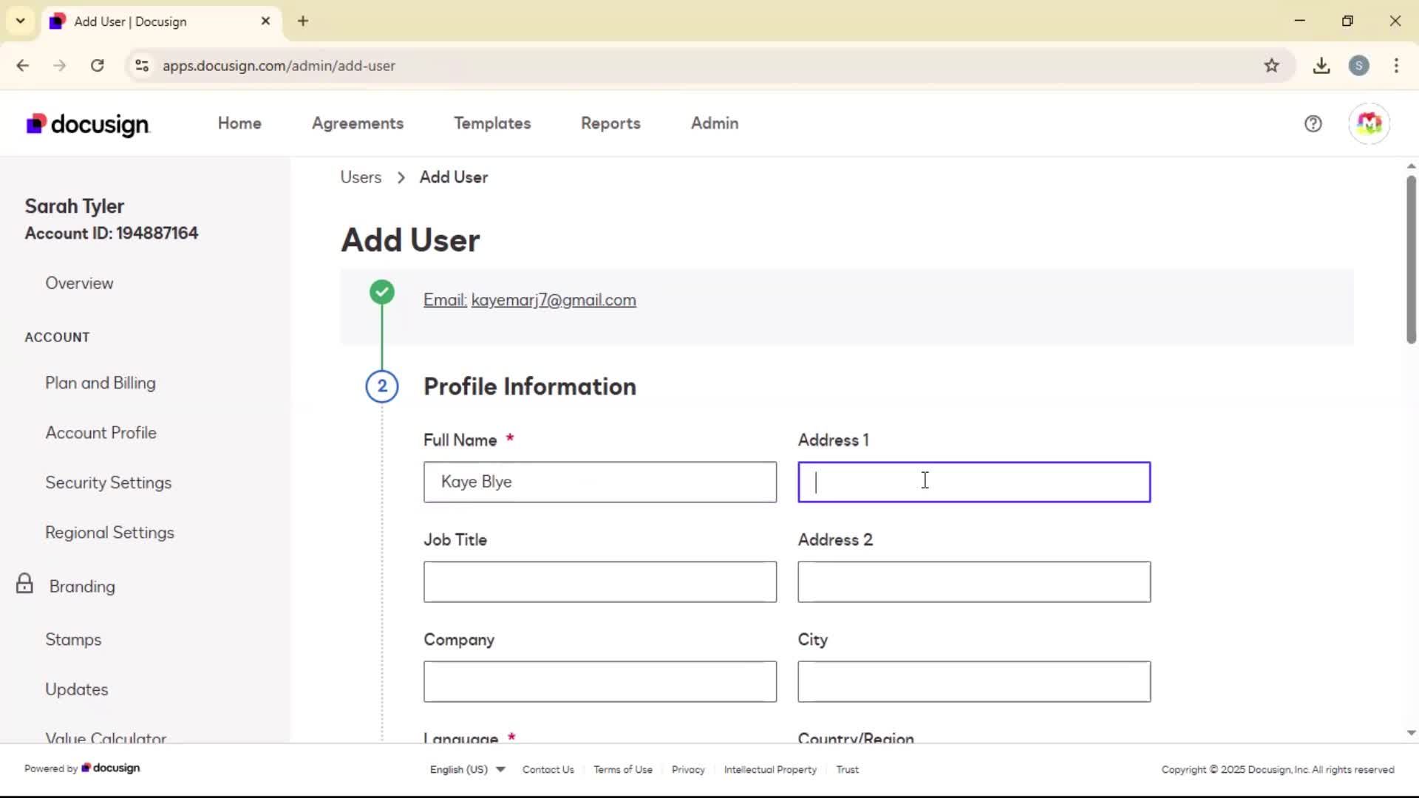Open Branding in sidebar
This screenshot has width=1419, height=798.
(82, 586)
